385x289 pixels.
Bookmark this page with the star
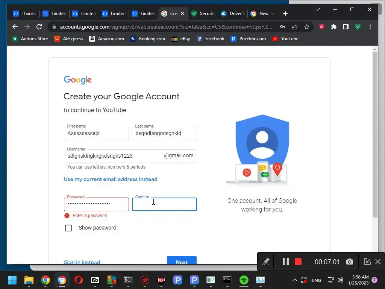pos(307,27)
